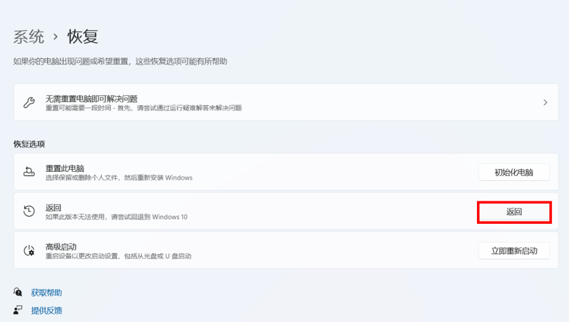Viewport: 569px width, 322px height.
Task: Open the 获取帮助 link
Action: [46, 293]
